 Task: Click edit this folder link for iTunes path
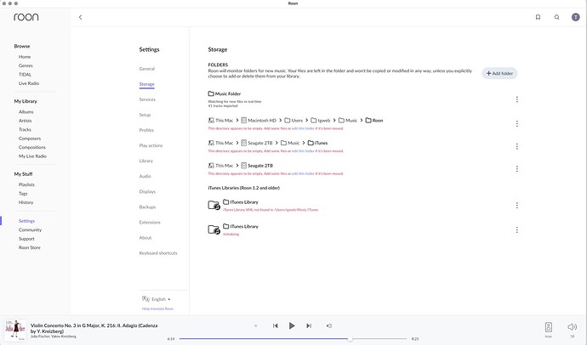coord(303,151)
